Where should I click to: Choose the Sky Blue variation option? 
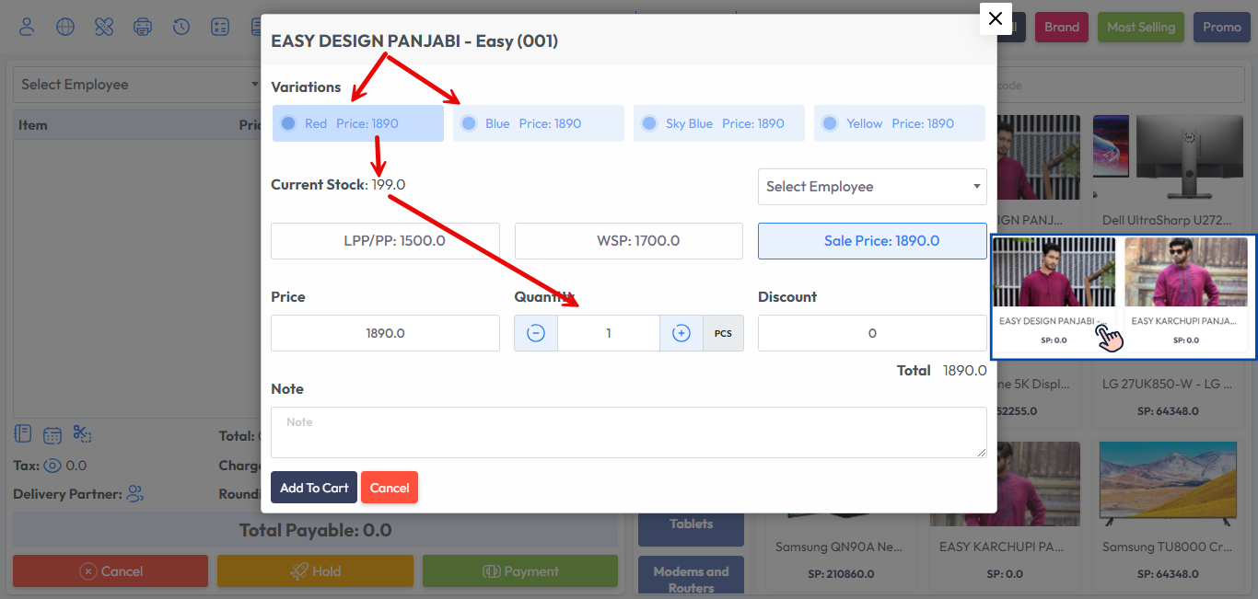pos(649,122)
